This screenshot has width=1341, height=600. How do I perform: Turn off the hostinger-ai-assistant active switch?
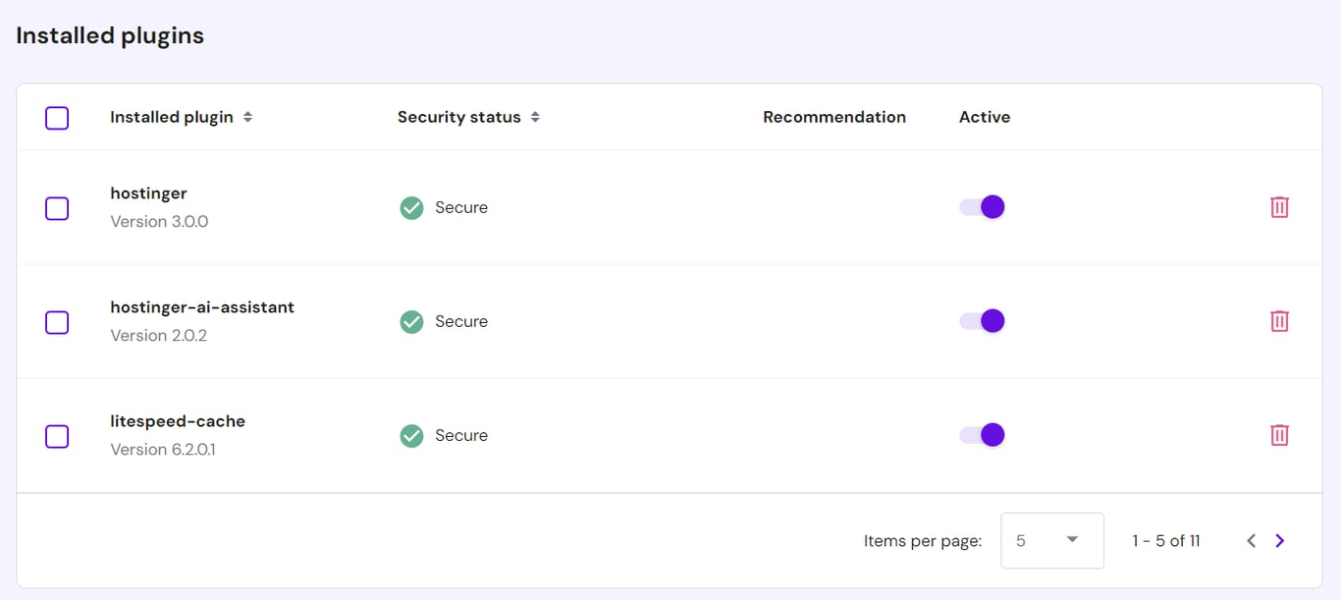[x=982, y=320]
